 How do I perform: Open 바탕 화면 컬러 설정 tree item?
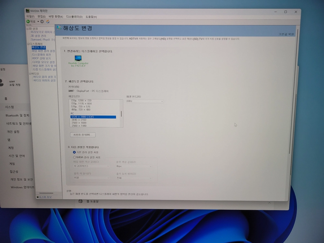tap(43, 51)
